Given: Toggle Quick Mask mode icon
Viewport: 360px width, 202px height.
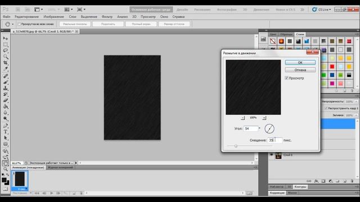Looking at the screenshot, I should (x=6, y=189).
